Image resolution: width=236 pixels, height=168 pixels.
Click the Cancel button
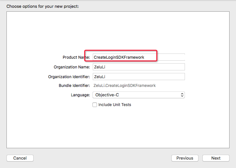[x=20, y=158]
